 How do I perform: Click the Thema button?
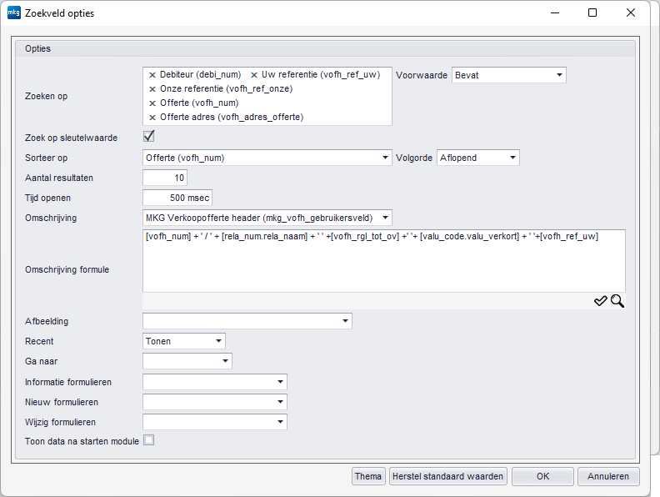click(x=368, y=476)
